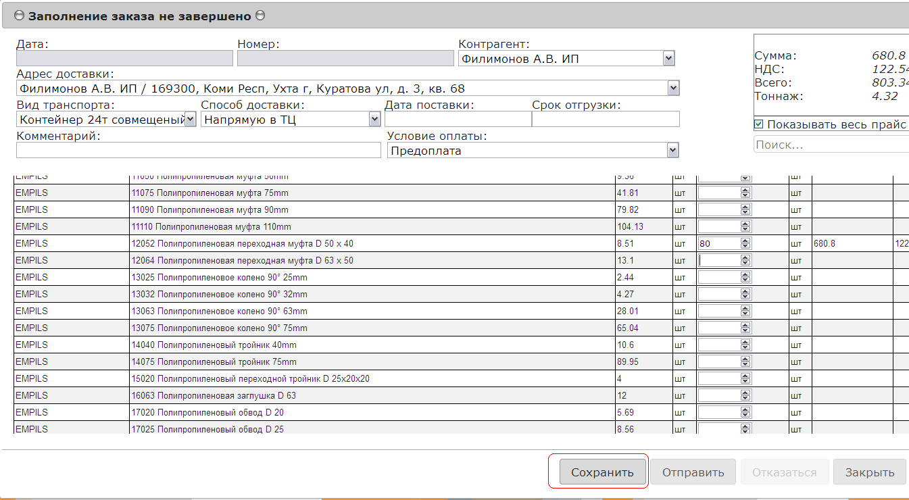Screen dimensions: 909x500
Task: Open Вид транспорта dropdown
Action: point(190,120)
